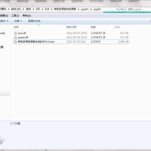Expand the arrow after 6月 in breadcrumb
The height and width of the screenshot is (151, 151).
point(42,9)
